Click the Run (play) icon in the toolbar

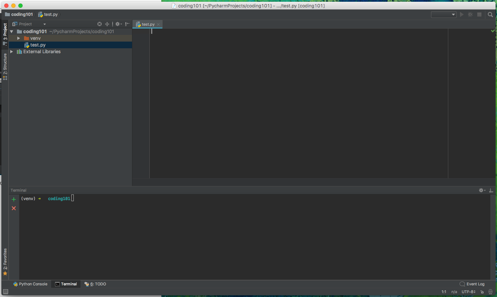[x=461, y=14]
